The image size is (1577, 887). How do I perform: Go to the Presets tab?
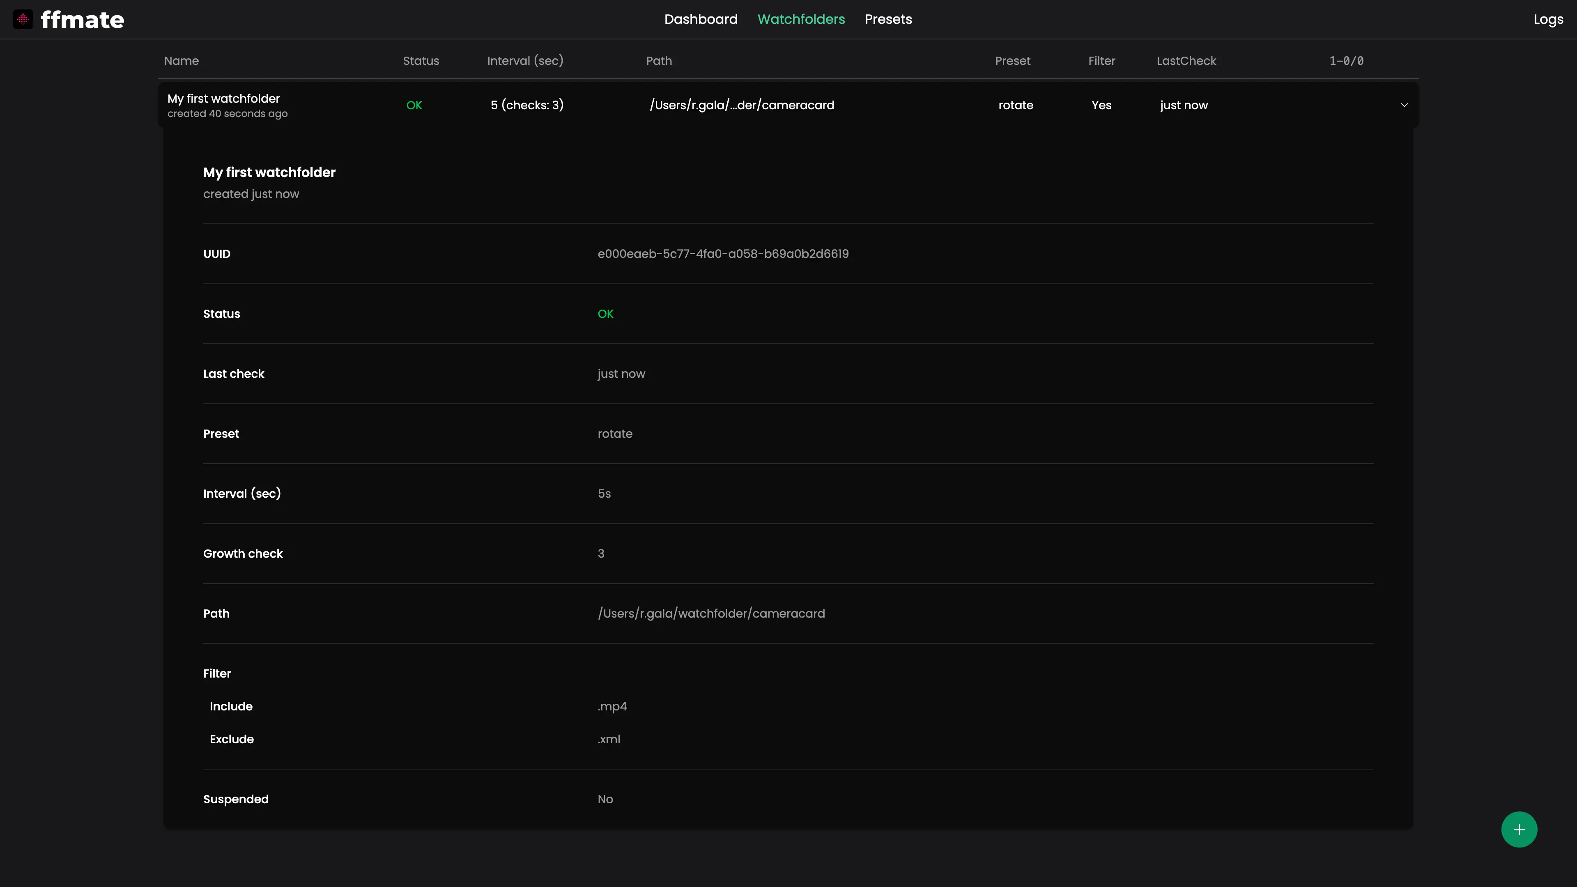pyautogui.click(x=888, y=20)
